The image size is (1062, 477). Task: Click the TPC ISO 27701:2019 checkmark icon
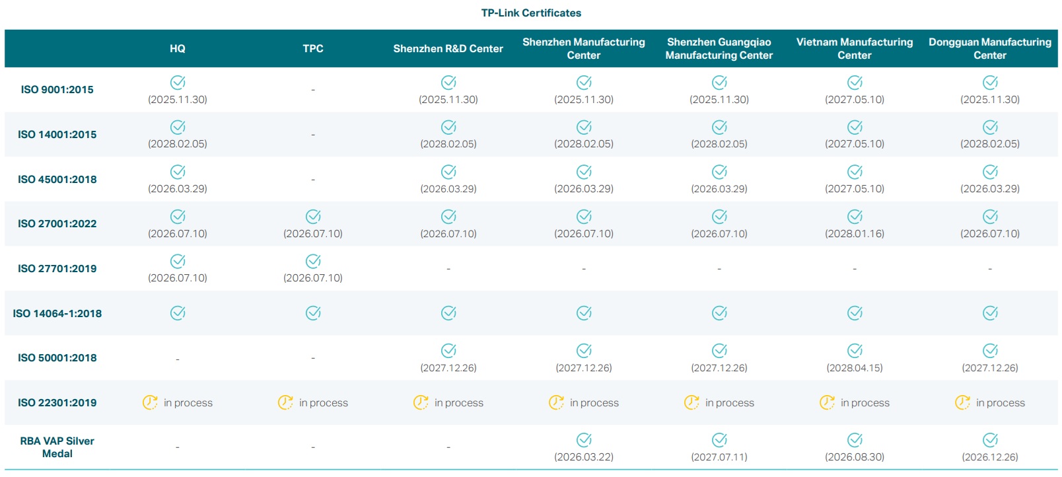point(313,262)
